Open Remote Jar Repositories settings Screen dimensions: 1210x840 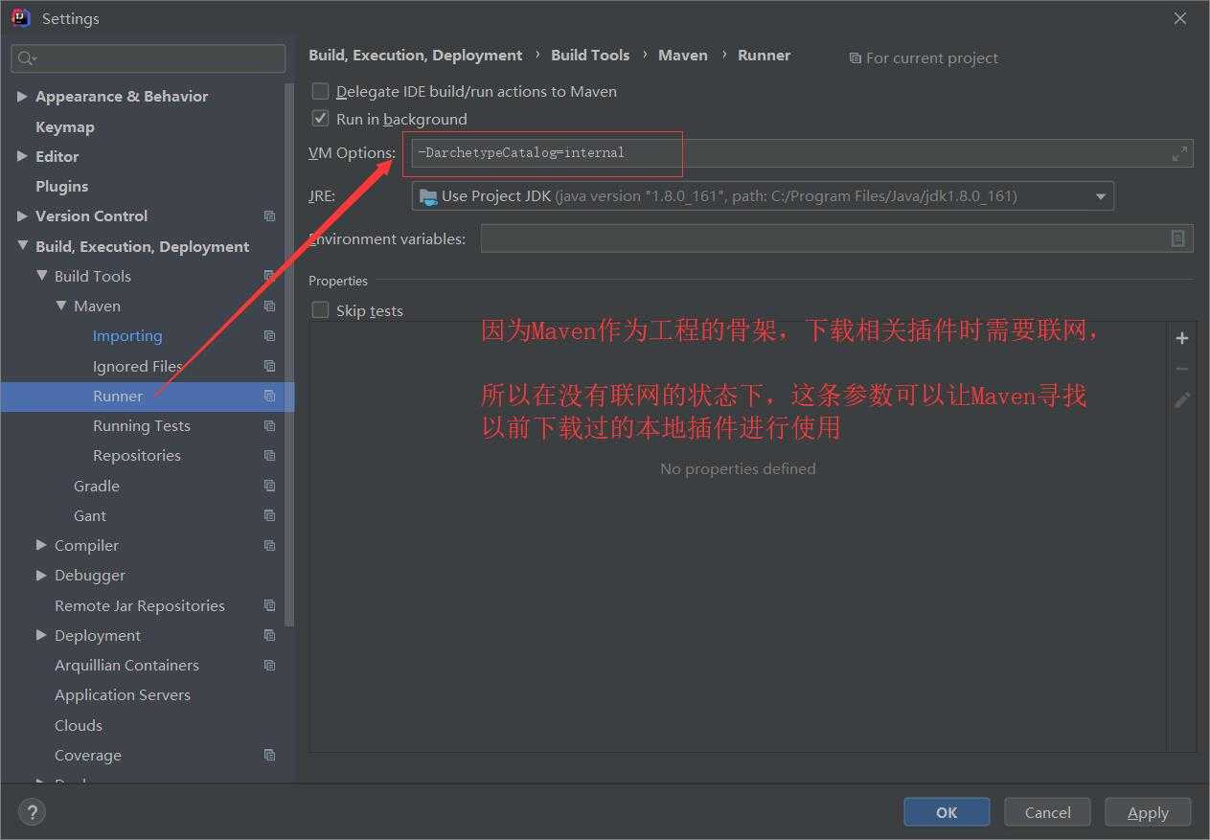140,605
